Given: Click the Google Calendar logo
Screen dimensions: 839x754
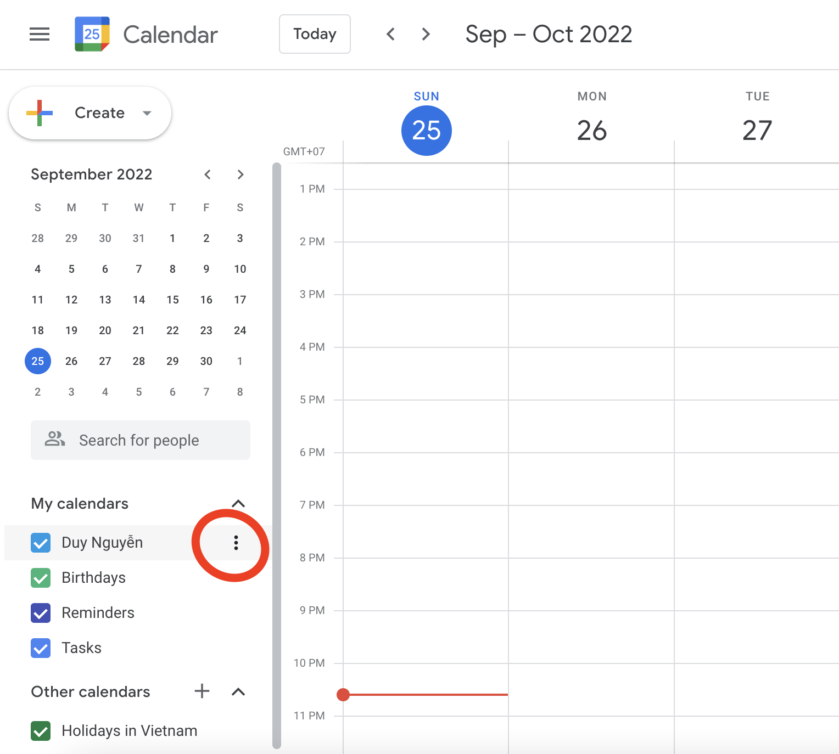Looking at the screenshot, I should [x=92, y=34].
